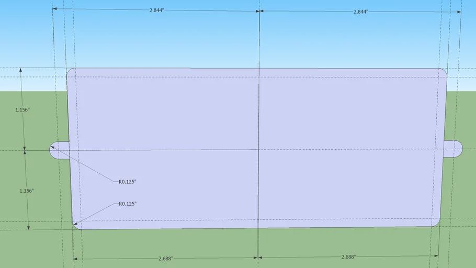Click the bottom-left 2.688" dimension label
The height and width of the screenshot is (268, 476).
pyautogui.click(x=165, y=258)
